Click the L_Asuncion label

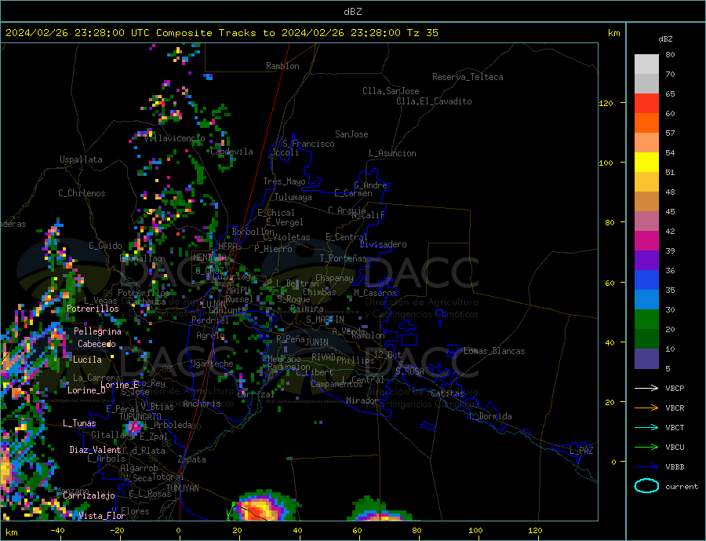[x=392, y=153]
